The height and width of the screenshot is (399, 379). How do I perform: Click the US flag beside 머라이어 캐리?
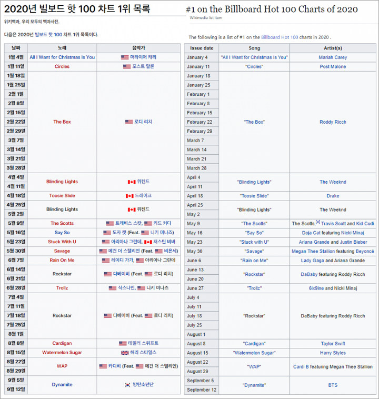(125, 57)
